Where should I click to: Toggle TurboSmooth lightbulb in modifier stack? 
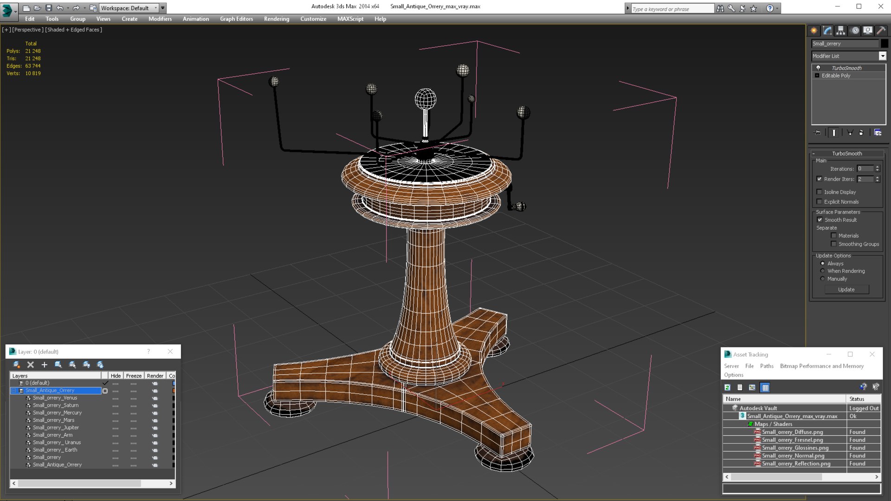(818, 68)
